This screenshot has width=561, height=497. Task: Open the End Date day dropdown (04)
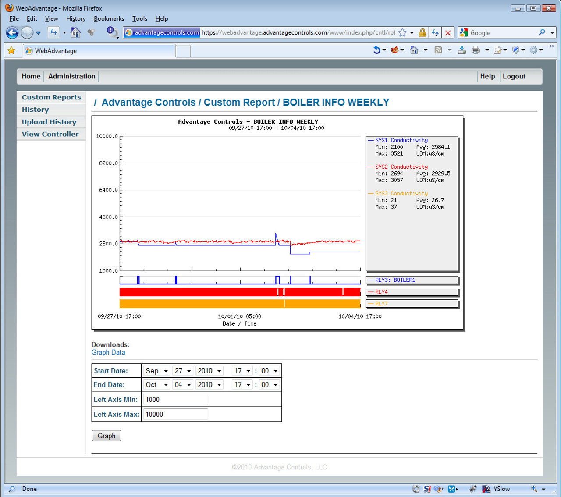(x=183, y=385)
